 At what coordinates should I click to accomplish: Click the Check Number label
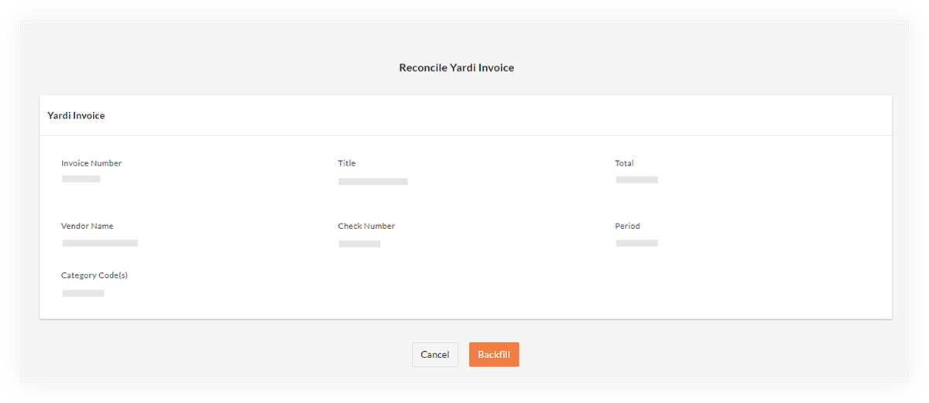[x=366, y=226]
